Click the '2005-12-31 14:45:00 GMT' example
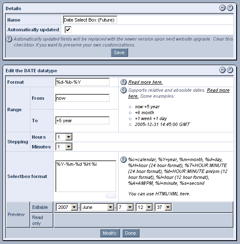Image resolution: width=240 pixels, height=244 pixels. pos(162,124)
